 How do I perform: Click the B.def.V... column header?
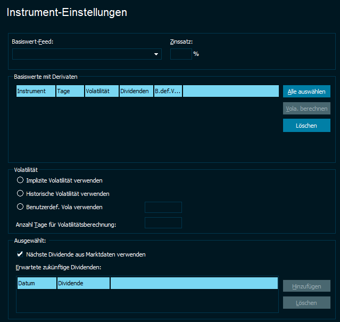[168, 92]
